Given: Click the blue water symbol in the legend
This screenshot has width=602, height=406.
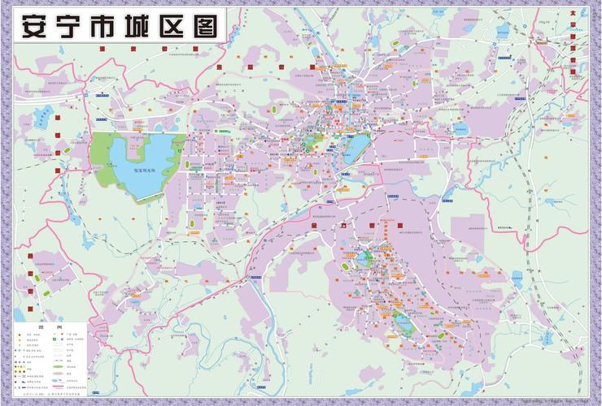Looking at the screenshot, I should click(x=56, y=381).
